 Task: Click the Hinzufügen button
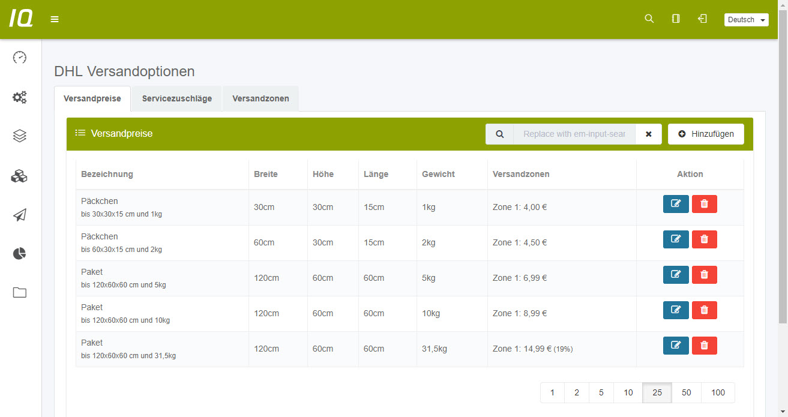click(706, 134)
